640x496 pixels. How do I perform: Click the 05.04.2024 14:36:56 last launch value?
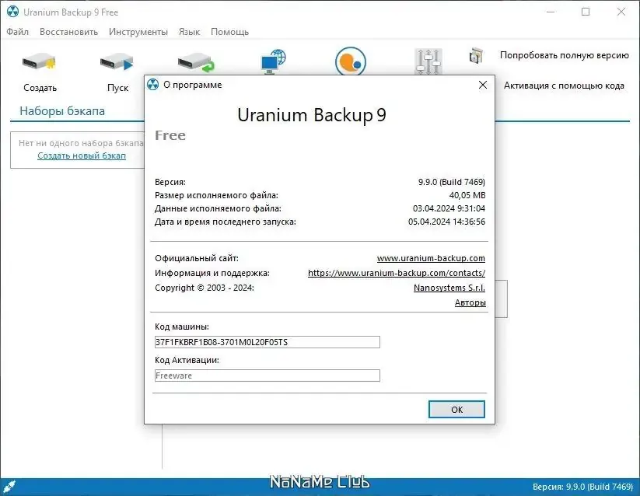[x=446, y=222]
